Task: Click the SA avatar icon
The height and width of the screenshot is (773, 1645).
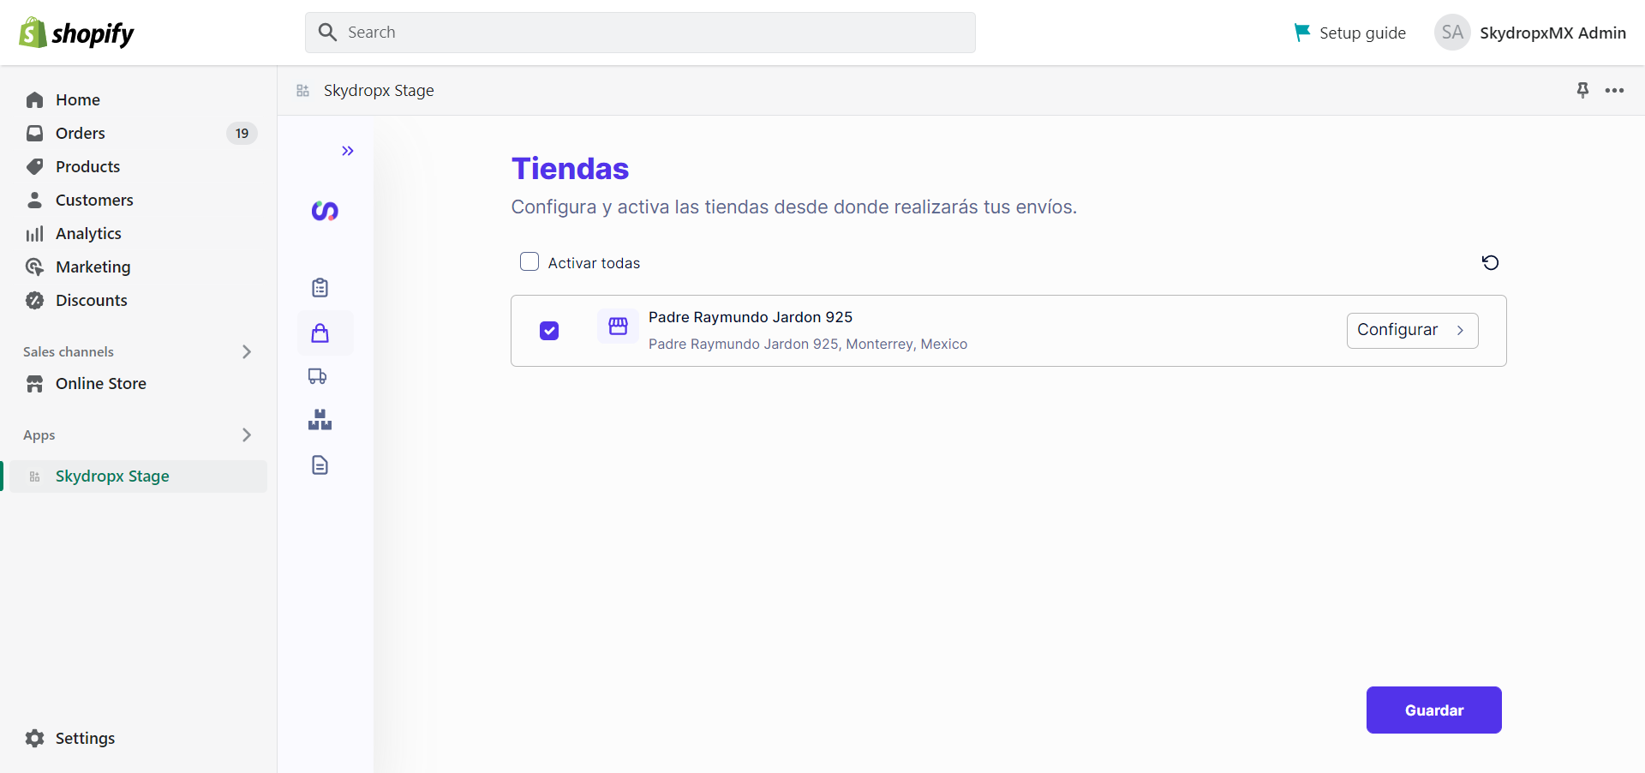Action: pyautogui.click(x=1452, y=33)
